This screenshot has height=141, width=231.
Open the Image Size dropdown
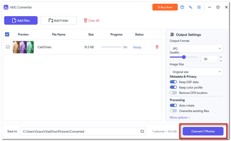(196, 72)
